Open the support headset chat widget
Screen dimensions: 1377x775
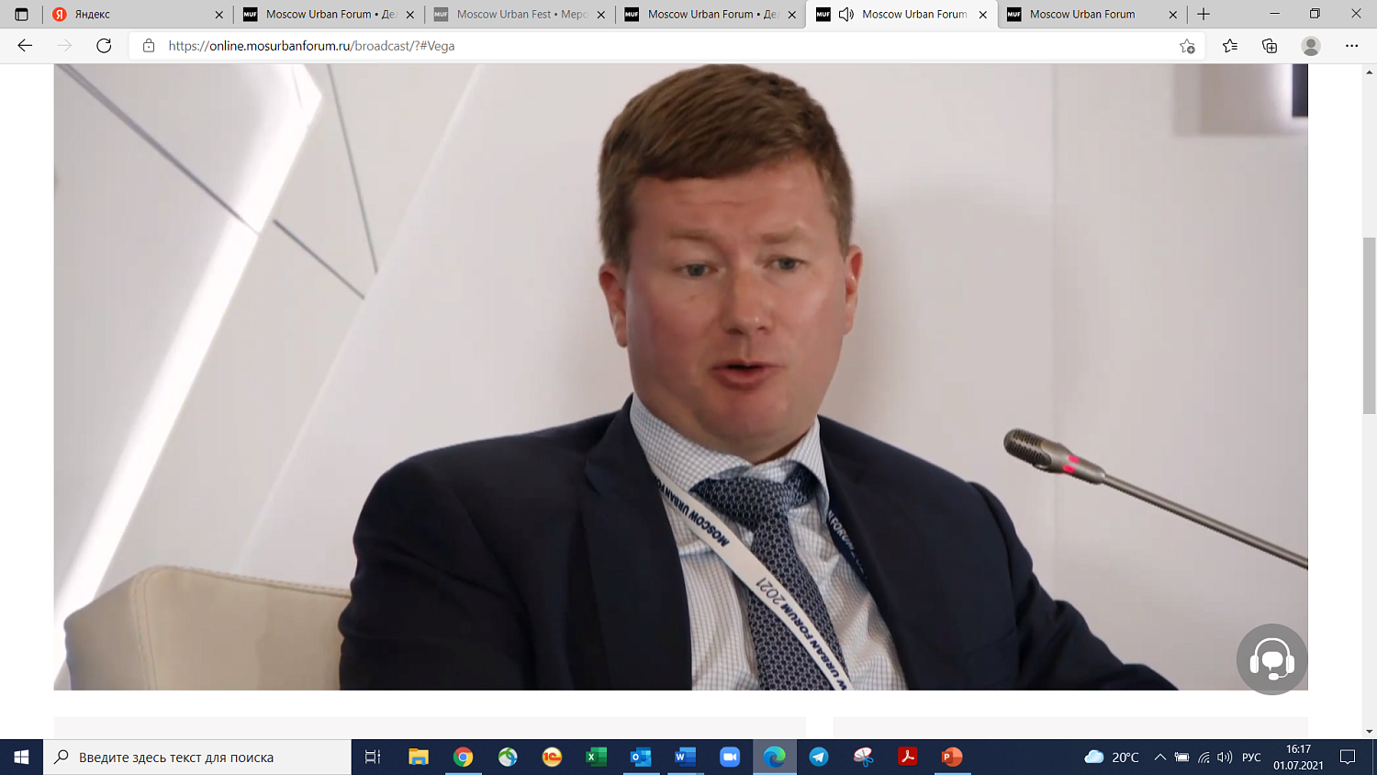[x=1271, y=659]
